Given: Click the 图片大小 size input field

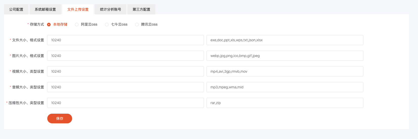Looking at the screenshot, I should point(126,56).
